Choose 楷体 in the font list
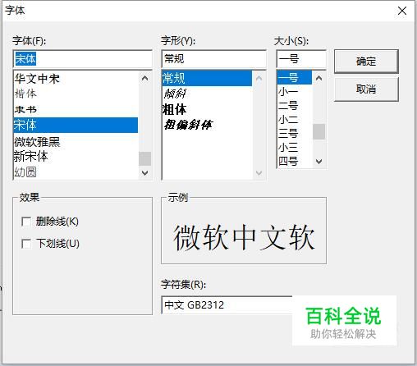This screenshot has height=366, width=417. click(76, 94)
